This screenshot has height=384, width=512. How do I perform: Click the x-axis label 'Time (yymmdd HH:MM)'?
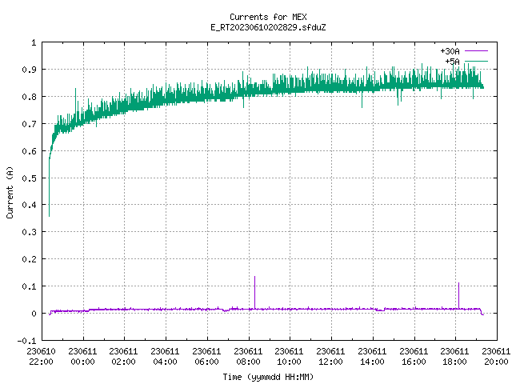[x=268, y=377]
